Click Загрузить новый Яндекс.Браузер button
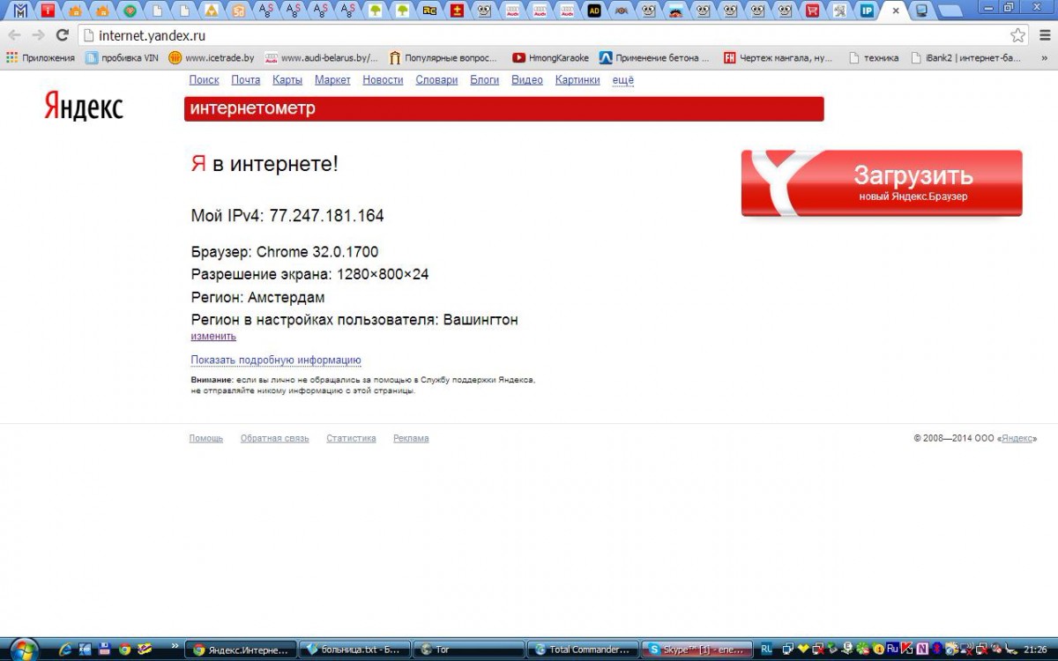The width and height of the screenshot is (1058, 661). (882, 182)
